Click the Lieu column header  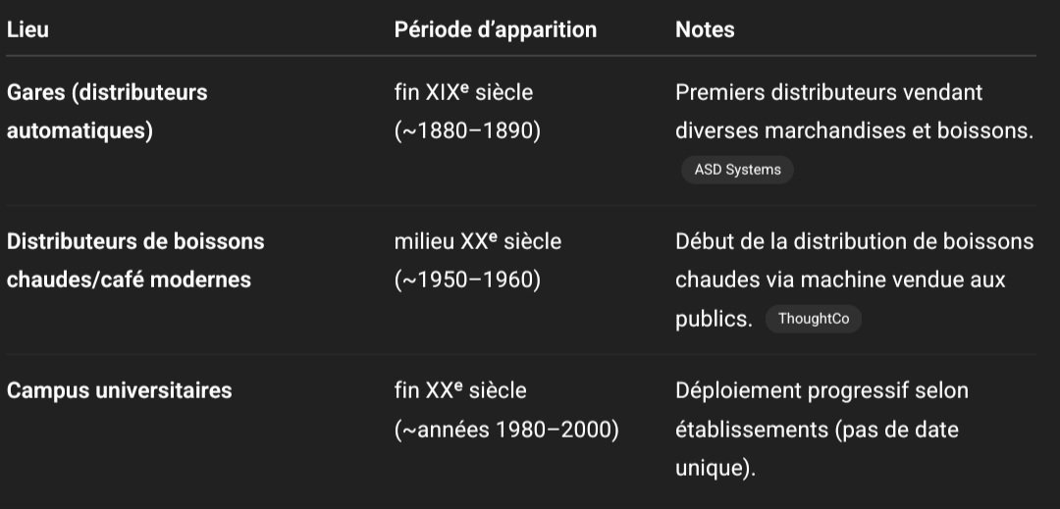27,29
